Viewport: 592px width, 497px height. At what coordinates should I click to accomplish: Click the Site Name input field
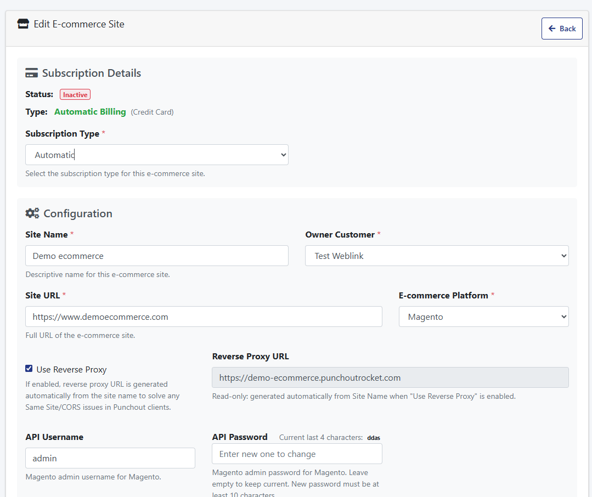[x=157, y=256]
